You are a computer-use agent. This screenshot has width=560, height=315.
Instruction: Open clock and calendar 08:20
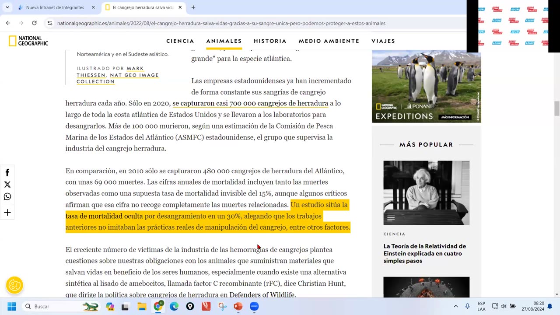(x=532, y=306)
